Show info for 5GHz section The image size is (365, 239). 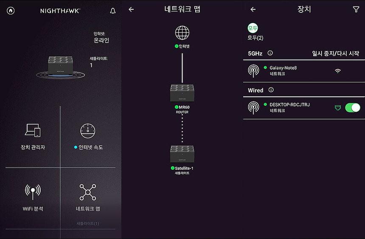270,53
